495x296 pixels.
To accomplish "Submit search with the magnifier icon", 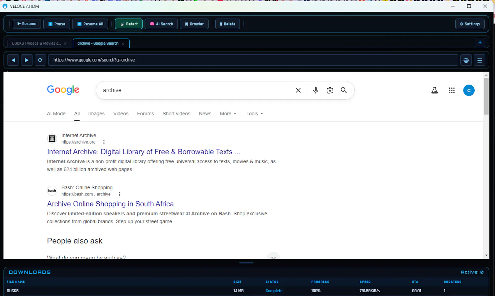I will click(x=344, y=90).
